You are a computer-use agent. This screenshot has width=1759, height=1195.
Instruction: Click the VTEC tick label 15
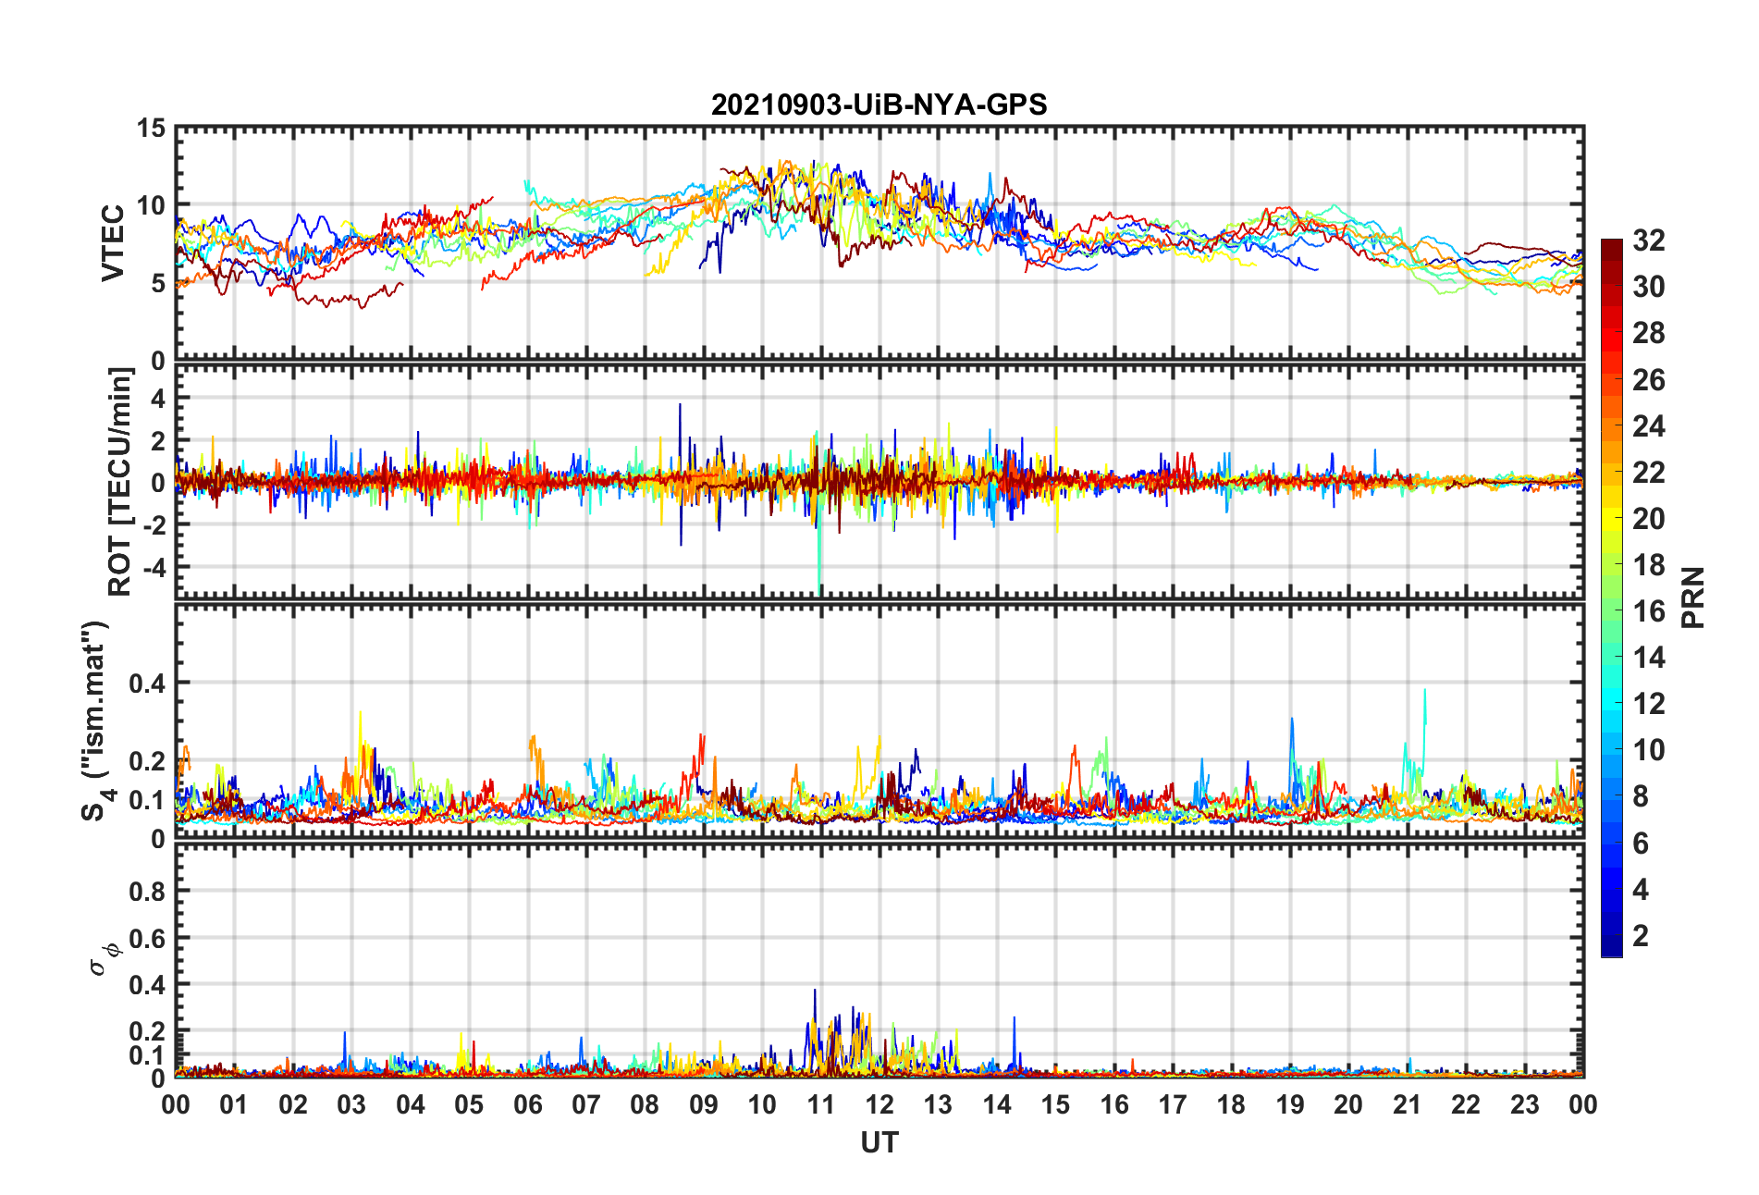151,129
